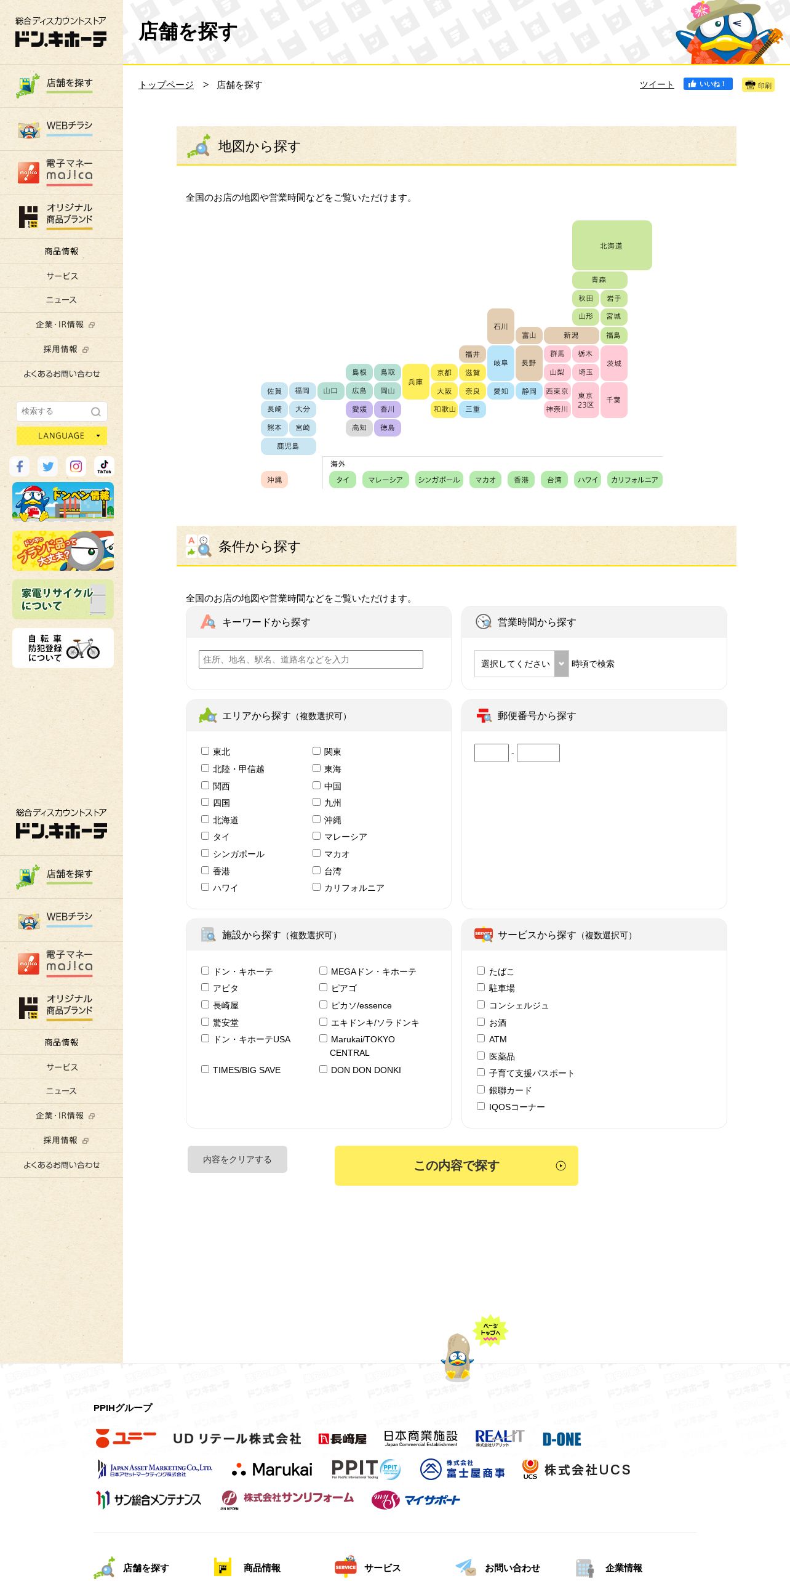Select ハワイ overseas region button
This screenshot has width=790, height=1581.
[x=588, y=480]
